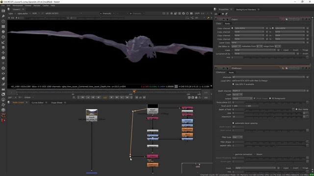314x176 pixels.
Task: Open first Copy channel rgba.alpha dropdown
Action: click(x=249, y=28)
